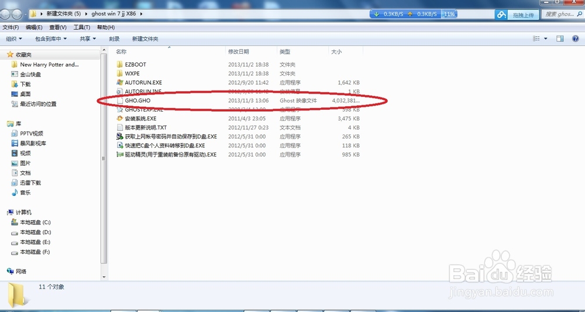Select the GHO.GHO file icon
Viewport: 585px width, 312px height.
(x=119, y=100)
